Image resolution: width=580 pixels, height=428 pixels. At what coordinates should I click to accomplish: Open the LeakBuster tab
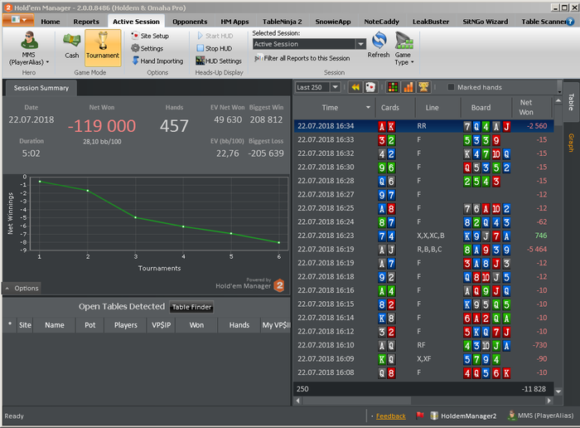pyautogui.click(x=431, y=22)
